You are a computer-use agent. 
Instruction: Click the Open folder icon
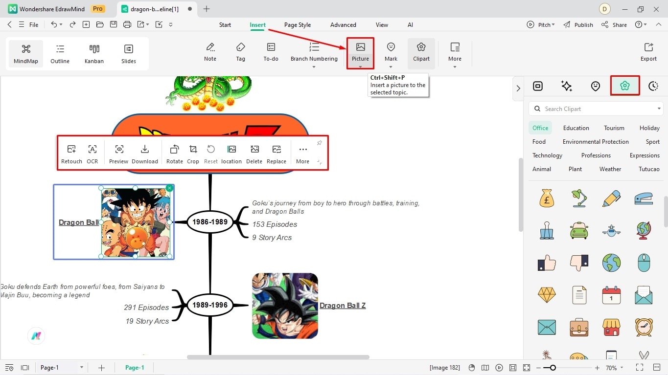click(100, 24)
